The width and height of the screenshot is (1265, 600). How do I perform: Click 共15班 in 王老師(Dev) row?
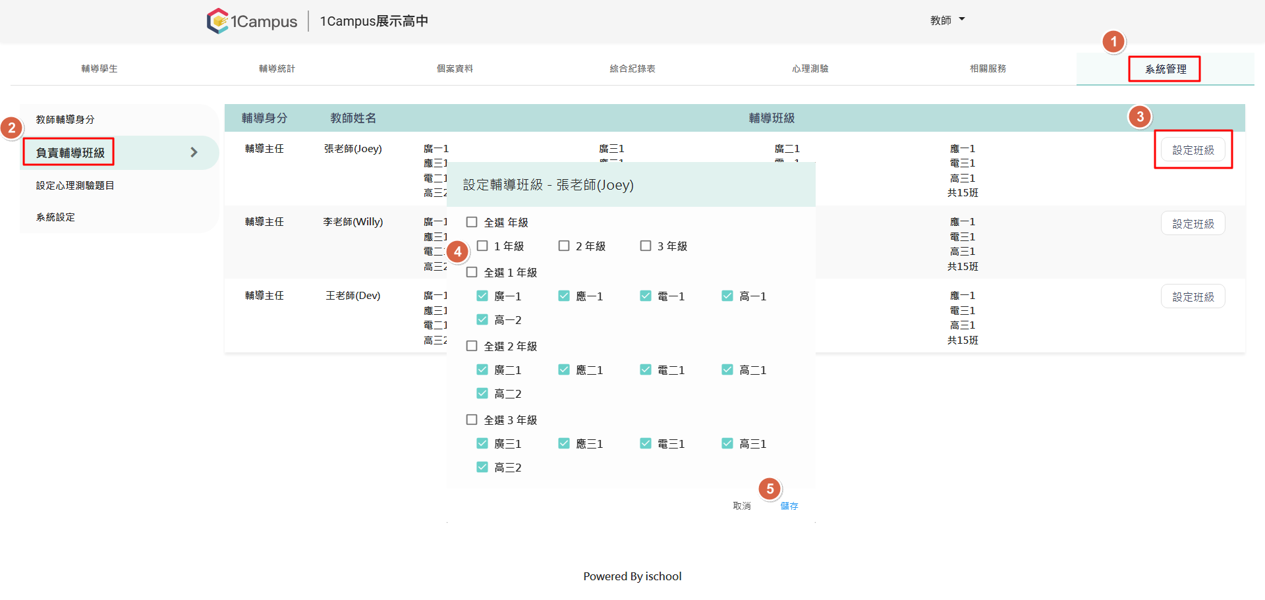point(963,341)
